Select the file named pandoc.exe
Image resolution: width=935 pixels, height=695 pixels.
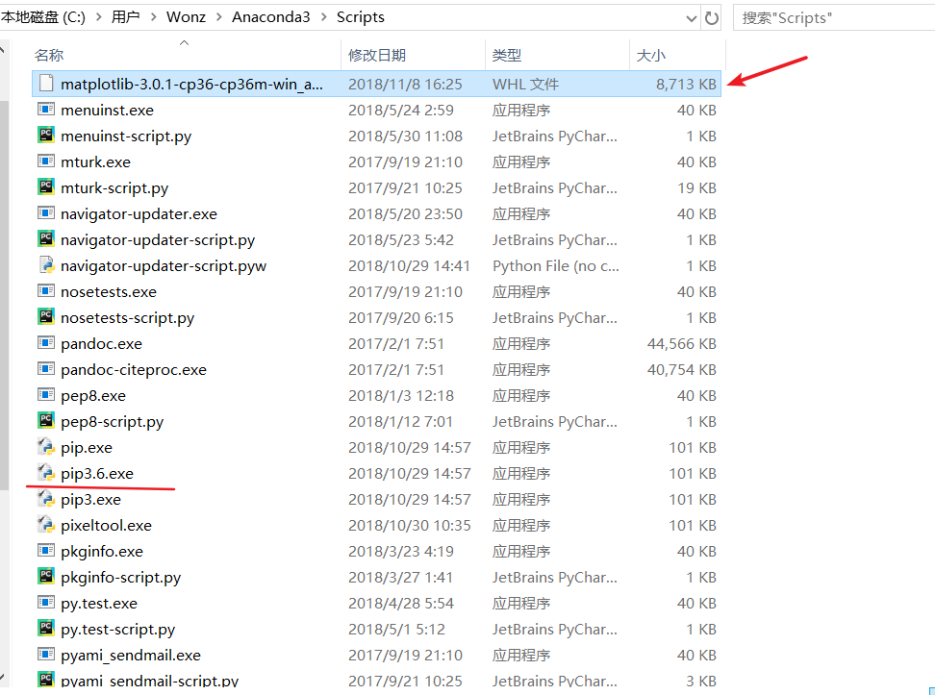click(x=101, y=344)
